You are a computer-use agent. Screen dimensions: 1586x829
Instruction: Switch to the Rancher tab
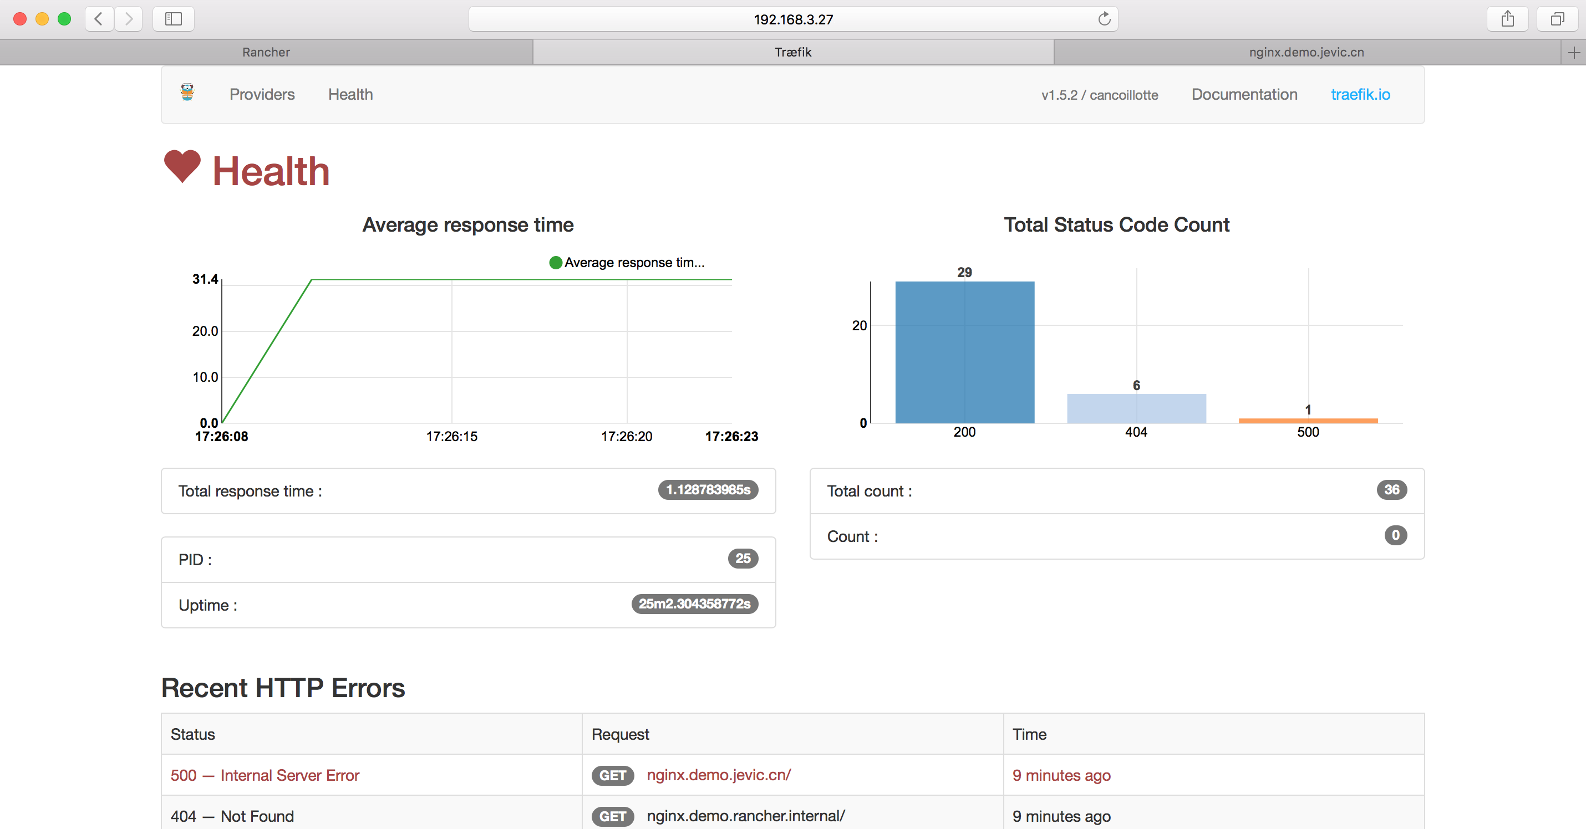pyautogui.click(x=266, y=52)
